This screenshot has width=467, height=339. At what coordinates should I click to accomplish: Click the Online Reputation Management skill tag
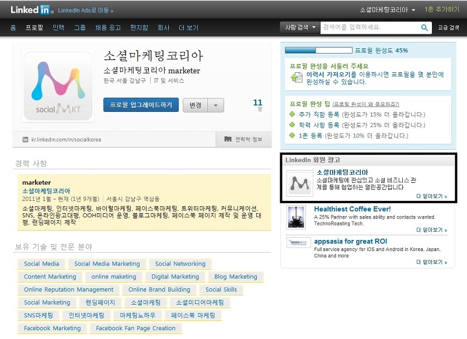[x=68, y=289]
